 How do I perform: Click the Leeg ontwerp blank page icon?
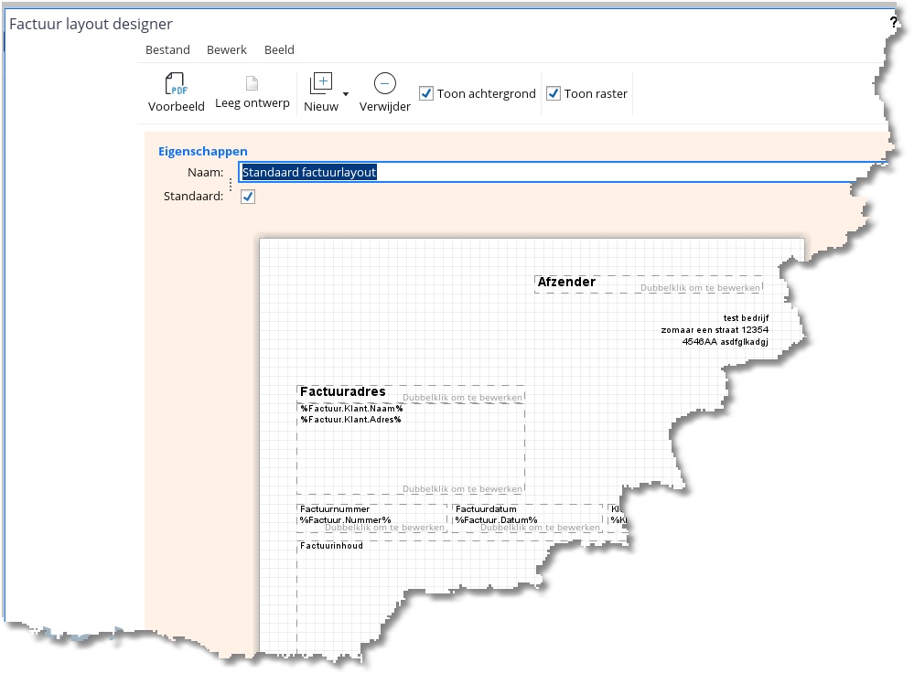(252, 84)
